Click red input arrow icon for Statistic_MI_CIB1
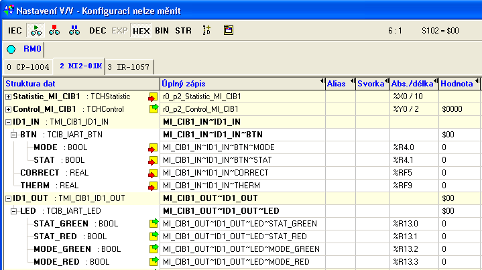The height and width of the screenshot is (270, 482). pyautogui.click(x=153, y=96)
